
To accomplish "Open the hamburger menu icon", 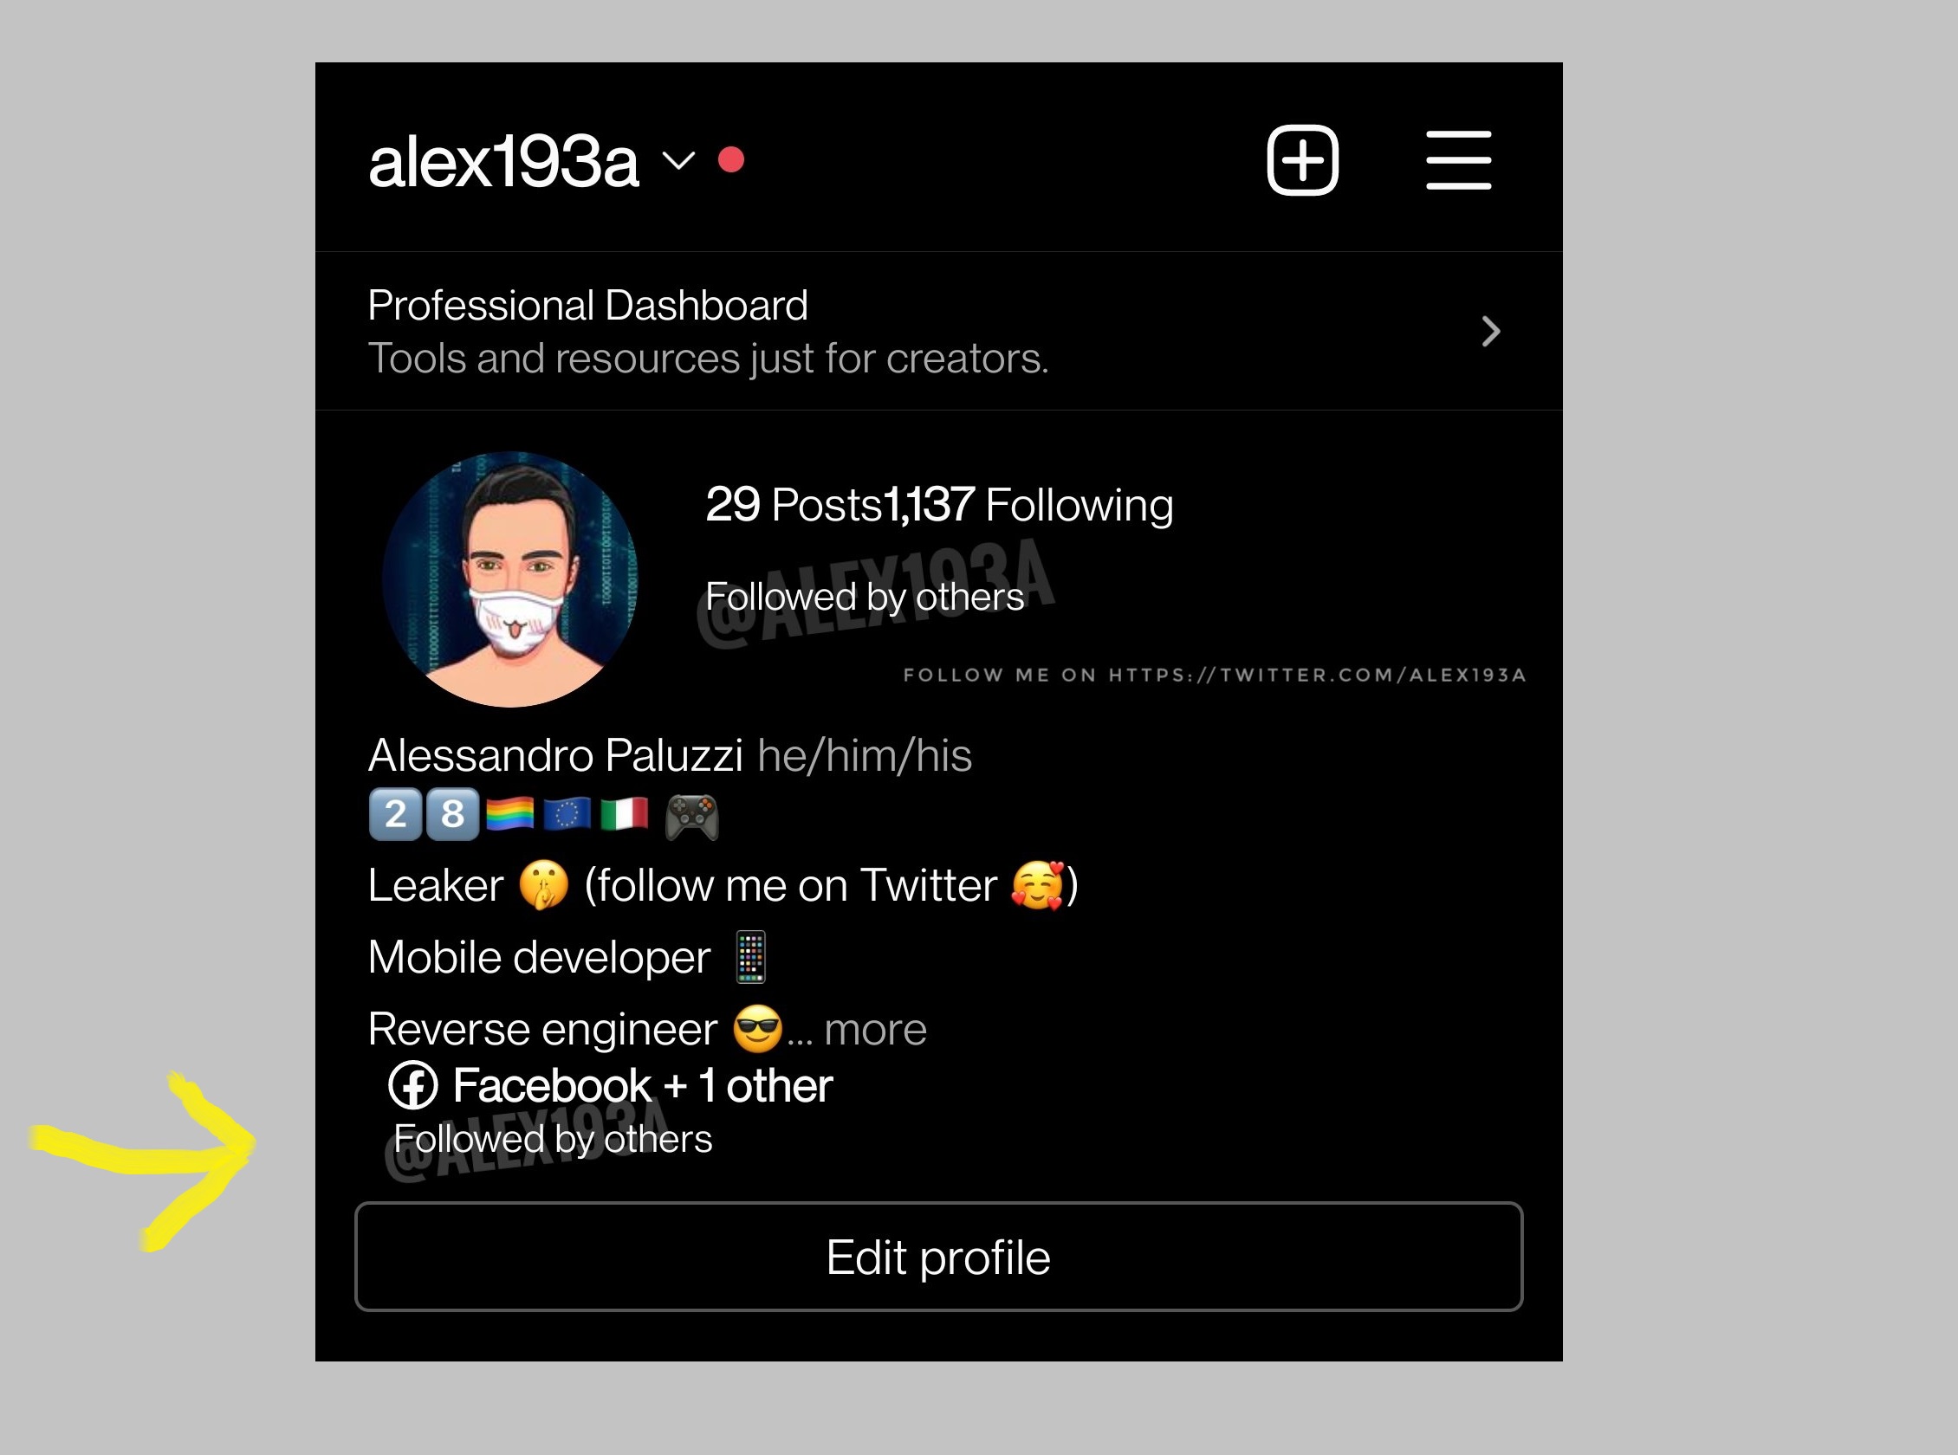I will pos(1459,159).
